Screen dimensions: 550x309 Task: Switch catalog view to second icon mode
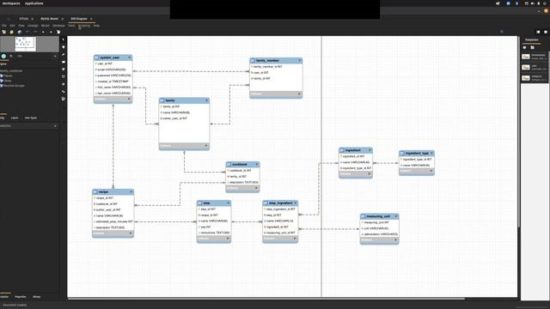coord(11,56)
